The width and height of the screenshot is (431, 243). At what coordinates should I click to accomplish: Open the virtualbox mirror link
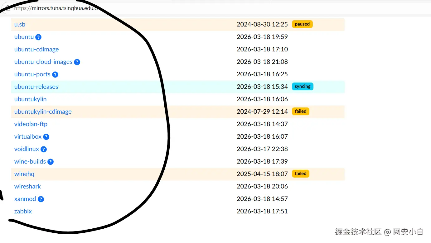coord(28,136)
